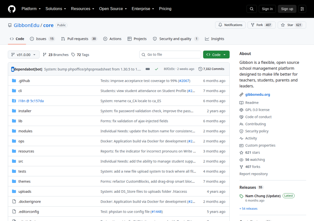Screen dimensions: 314x221
Task: Click the Go to file search field
Action: (170, 55)
